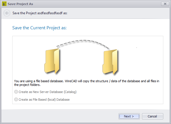Proceed with the Next > button
The width and height of the screenshot is (171, 124).
(x=129, y=116)
